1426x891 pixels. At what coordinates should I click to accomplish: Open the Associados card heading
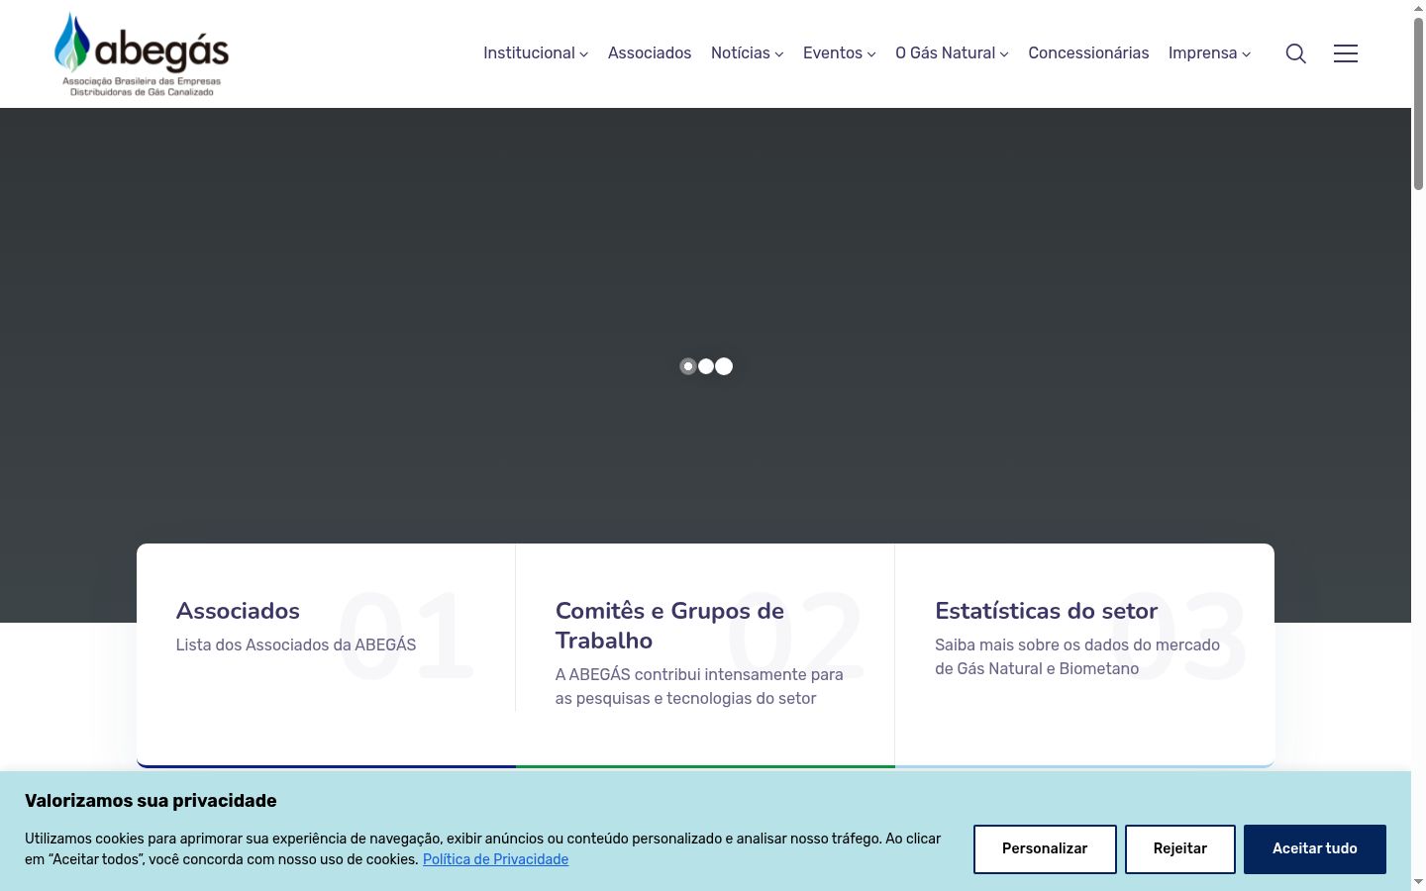click(238, 611)
